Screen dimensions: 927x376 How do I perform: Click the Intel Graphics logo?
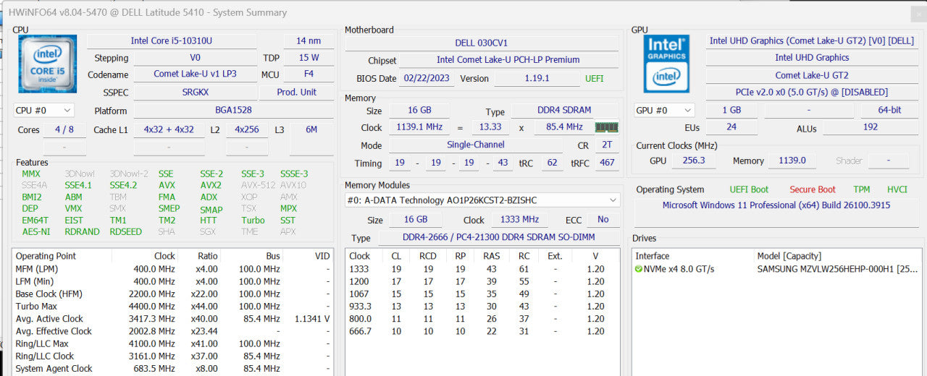666,64
